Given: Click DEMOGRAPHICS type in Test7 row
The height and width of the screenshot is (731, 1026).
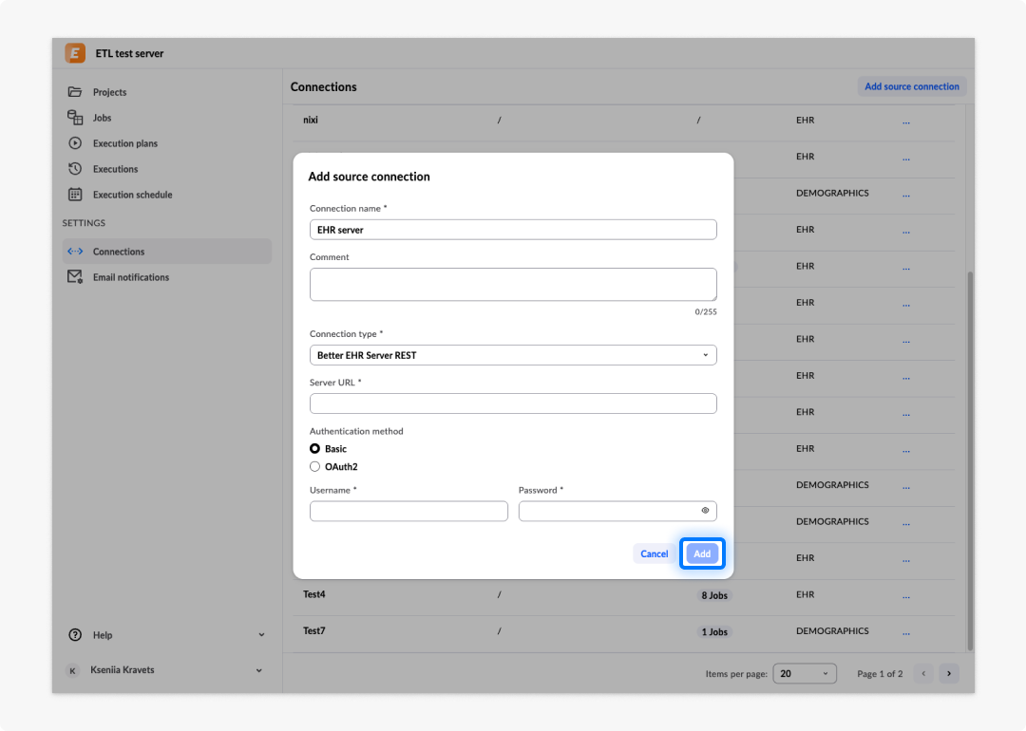Looking at the screenshot, I should tap(832, 631).
